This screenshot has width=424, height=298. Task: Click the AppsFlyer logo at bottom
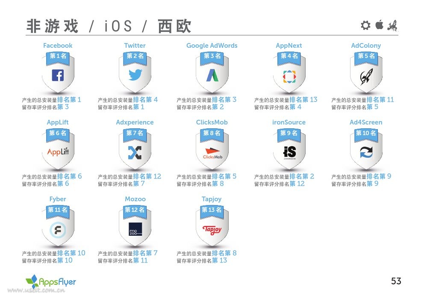tap(50, 282)
